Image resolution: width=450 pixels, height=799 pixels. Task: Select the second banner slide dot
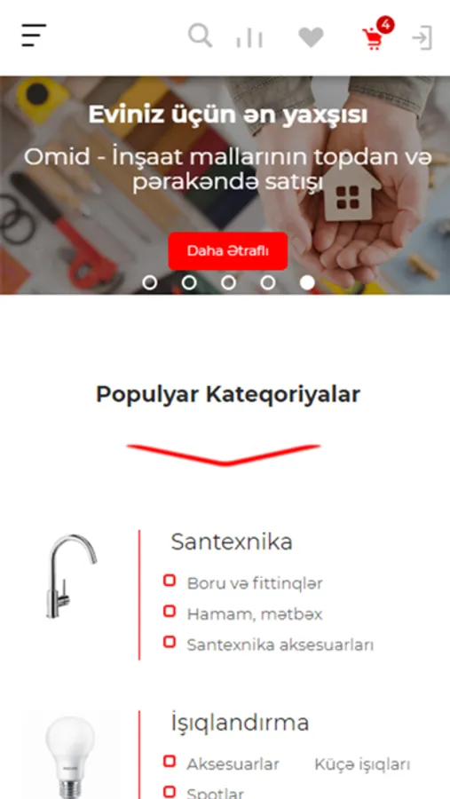[189, 282]
